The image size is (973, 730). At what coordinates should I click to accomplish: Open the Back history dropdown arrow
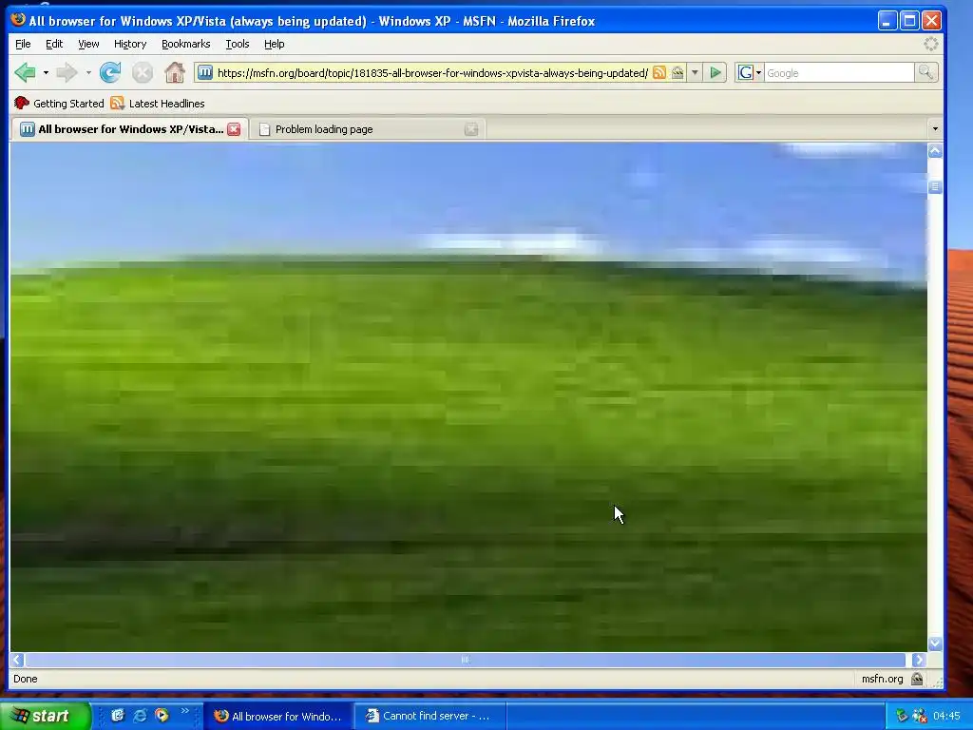click(x=46, y=72)
